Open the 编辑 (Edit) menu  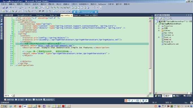[12, 4]
